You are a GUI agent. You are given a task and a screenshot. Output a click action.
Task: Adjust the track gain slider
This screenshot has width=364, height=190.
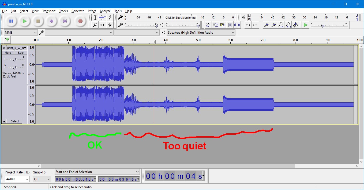(x=14, y=59)
